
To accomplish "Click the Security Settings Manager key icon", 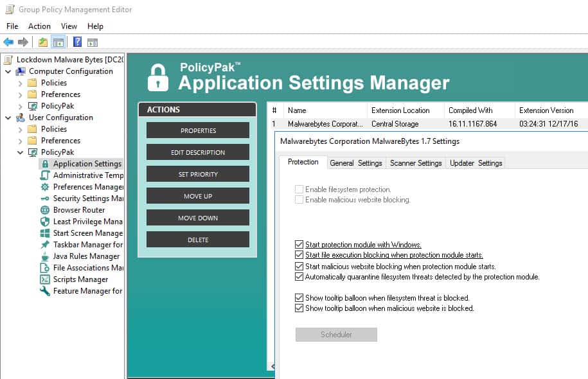I will pyautogui.click(x=45, y=198).
